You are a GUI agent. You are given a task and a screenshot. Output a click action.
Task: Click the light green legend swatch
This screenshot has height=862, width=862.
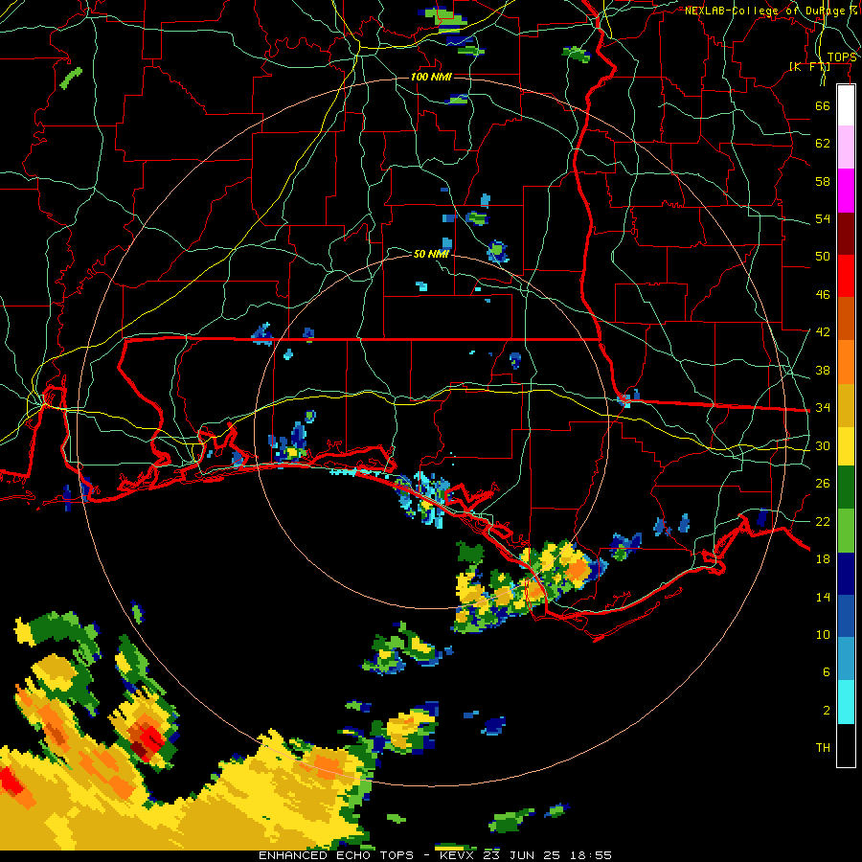(x=846, y=531)
